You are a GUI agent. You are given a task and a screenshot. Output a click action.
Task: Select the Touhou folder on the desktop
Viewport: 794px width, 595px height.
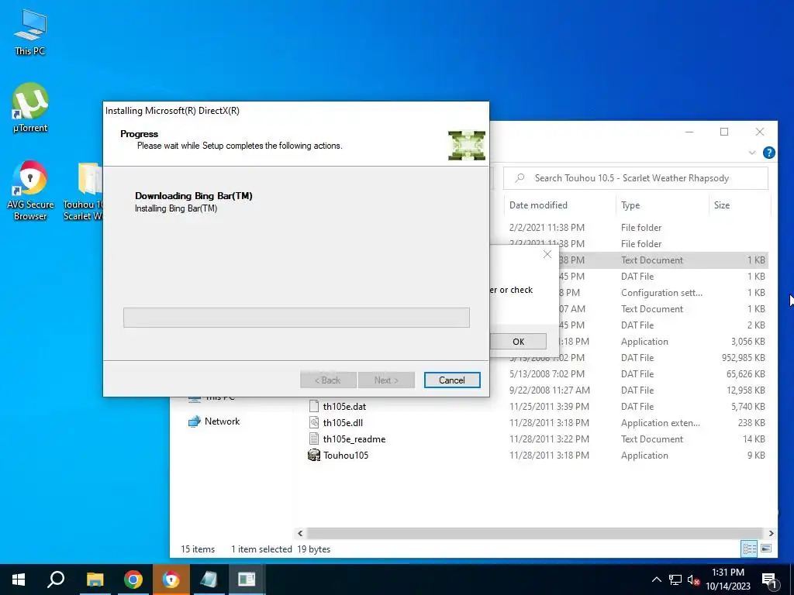84,191
